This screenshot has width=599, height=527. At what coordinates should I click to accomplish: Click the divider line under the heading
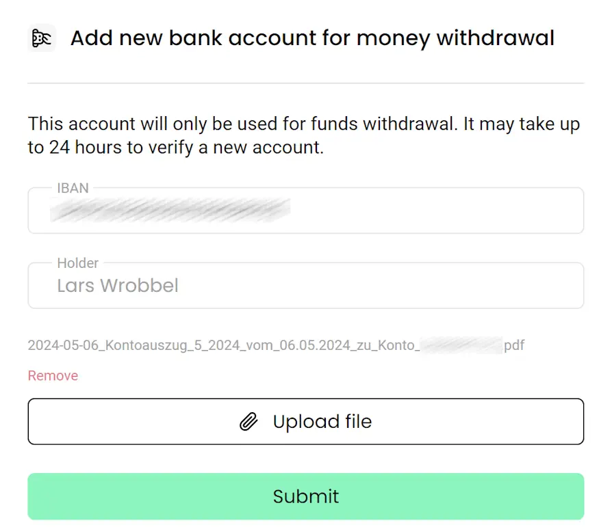pos(305,83)
